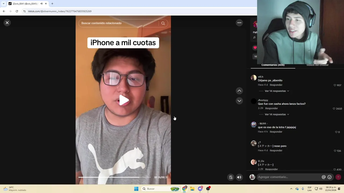344x193 pixels.
Task: Go back with browser back arrow
Action: point(4,11)
